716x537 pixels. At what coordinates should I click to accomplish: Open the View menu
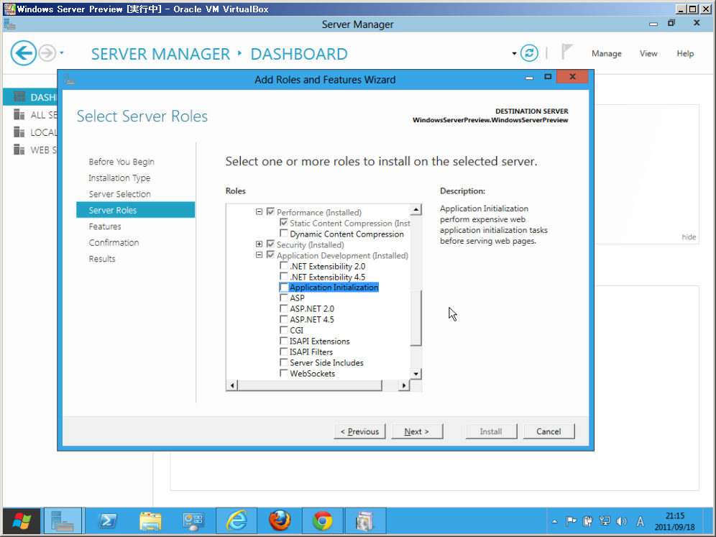pyautogui.click(x=648, y=54)
